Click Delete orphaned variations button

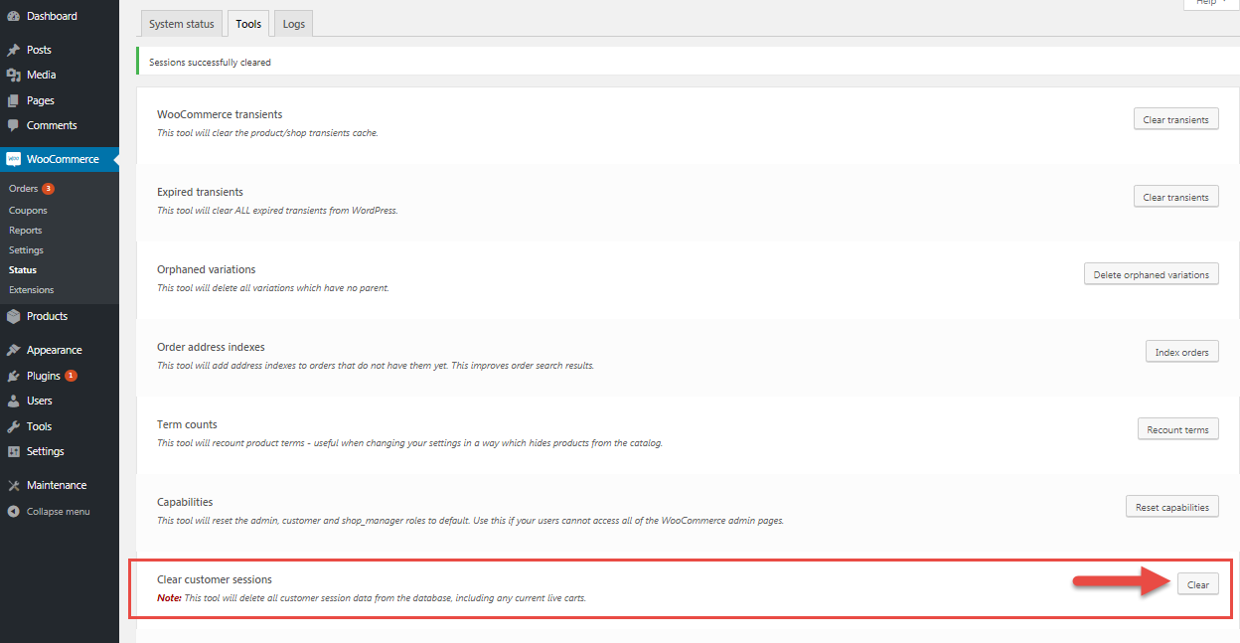(x=1152, y=274)
